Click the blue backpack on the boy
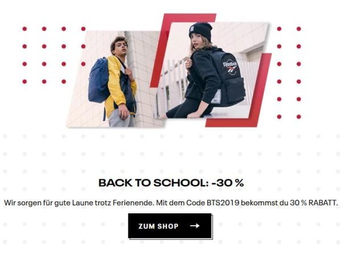This screenshot has height=270, width=341. point(99,81)
